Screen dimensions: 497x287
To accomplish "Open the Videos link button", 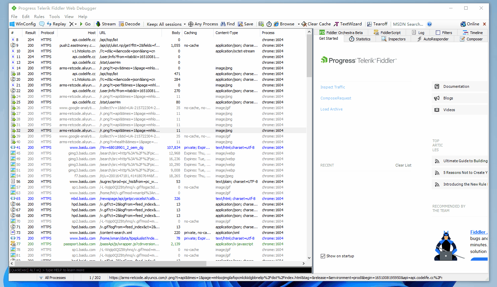I will tap(460, 110).
